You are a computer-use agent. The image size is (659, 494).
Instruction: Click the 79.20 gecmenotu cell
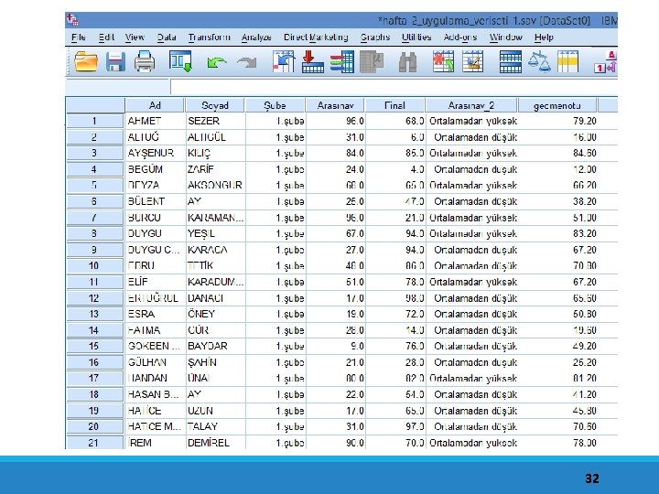coord(556,121)
